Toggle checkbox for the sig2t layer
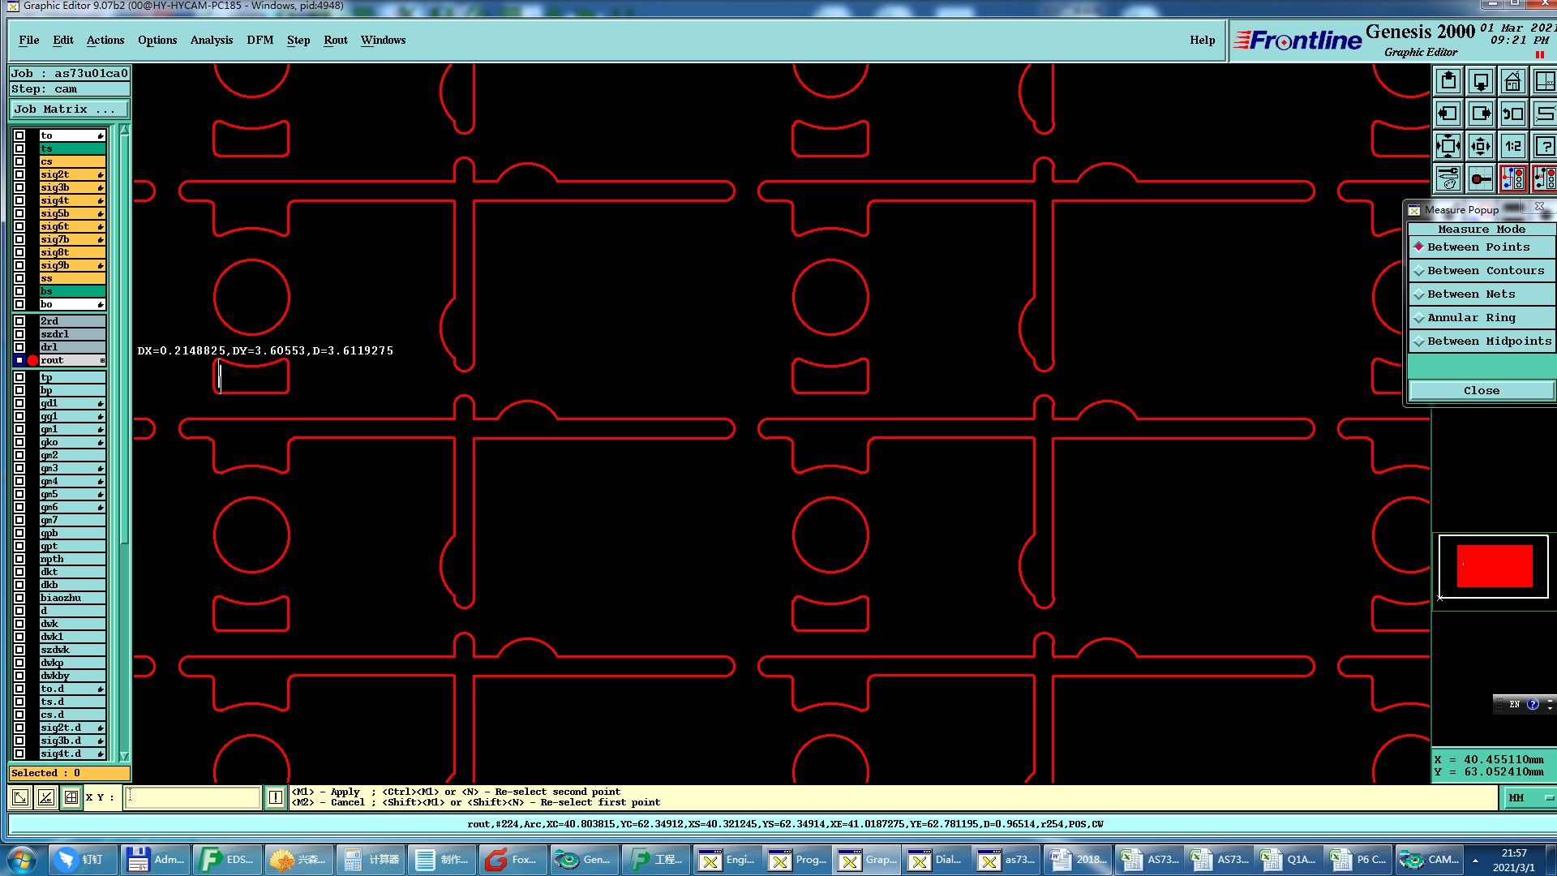This screenshot has width=1557, height=876. pos(19,174)
